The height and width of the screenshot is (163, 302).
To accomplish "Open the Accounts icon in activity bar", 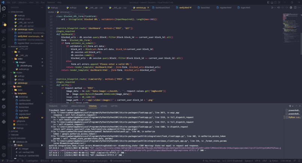I will pyautogui.click(x=4, y=148).
